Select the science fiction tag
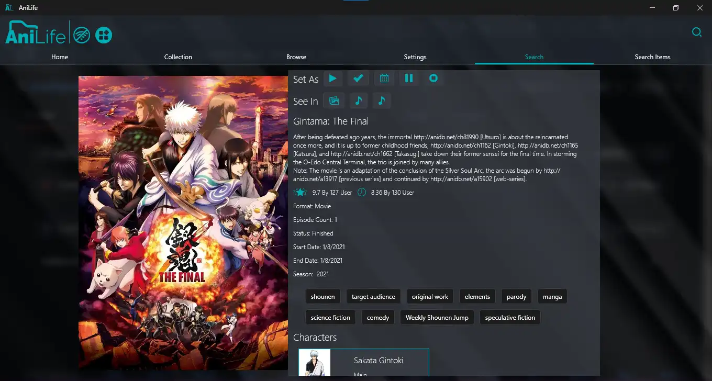Viewport: 712px width, 381px height. 330,318
